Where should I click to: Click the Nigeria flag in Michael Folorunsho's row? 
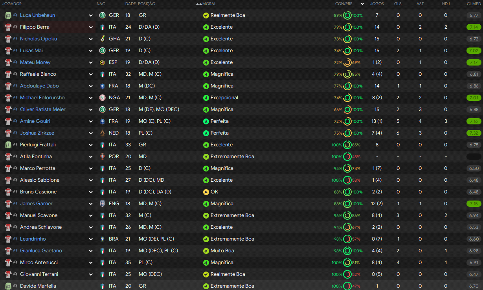pyautogui.click(x=103, y=98)
